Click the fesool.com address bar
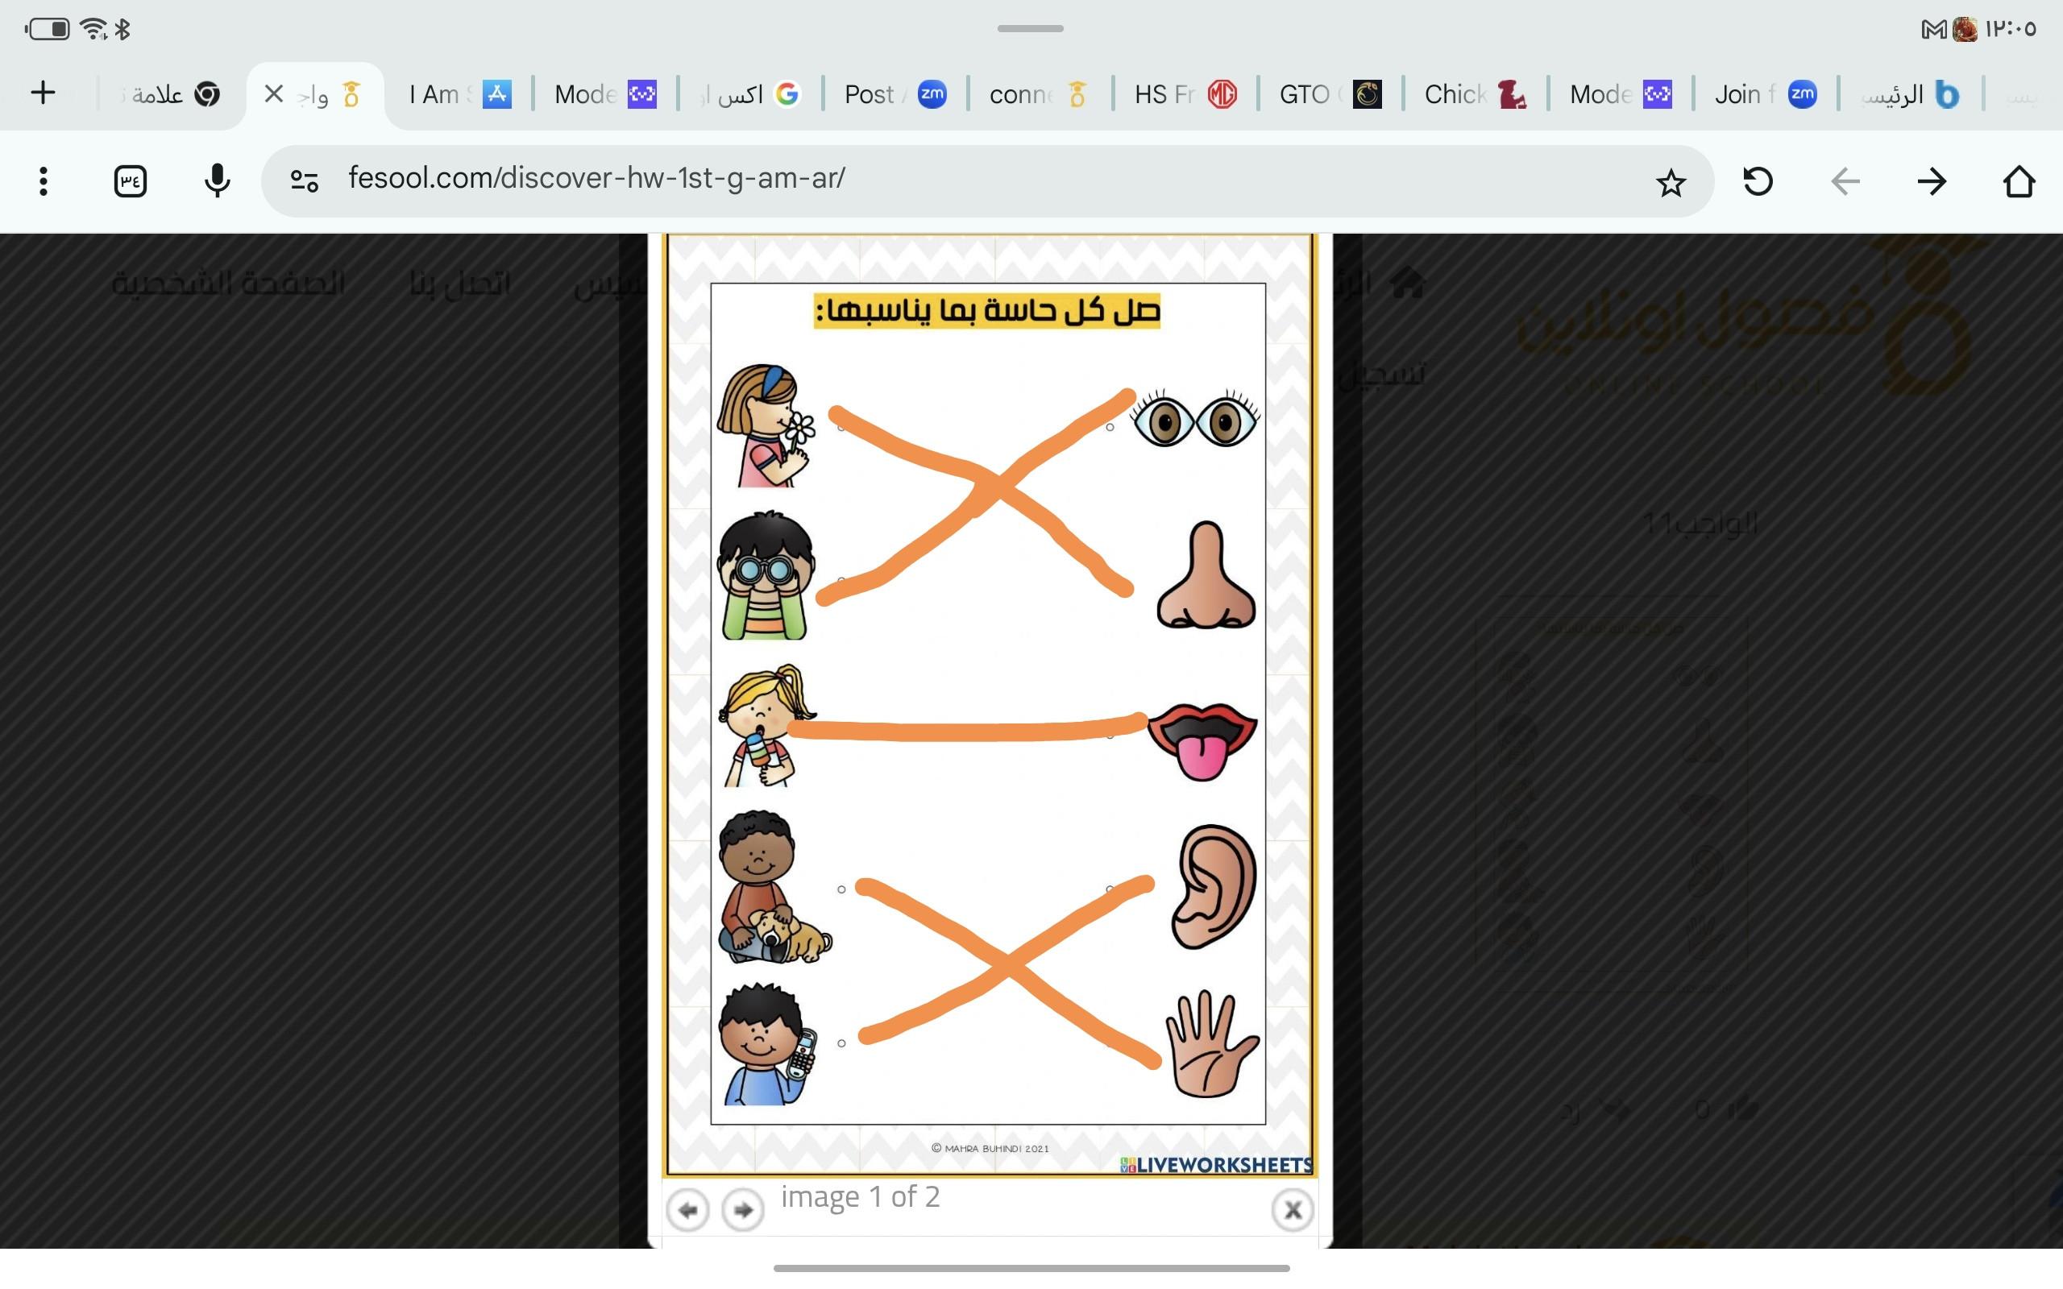Viewport: 2063px width, 1289px height. tap(989, 180)
